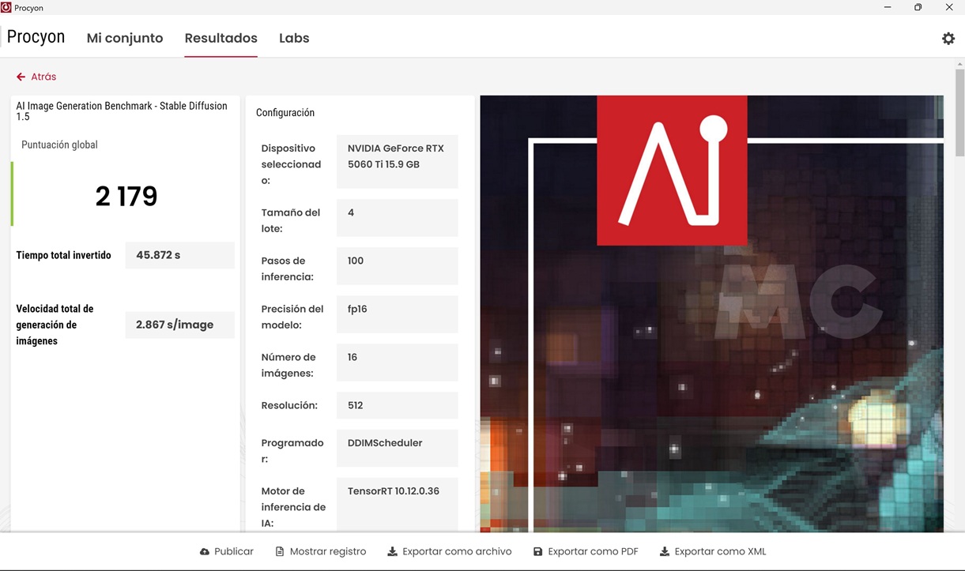The width and height of the screenshot is (965, 571).
Task: Switch to the Mi conjunto tab
Action: coord(125,38)
